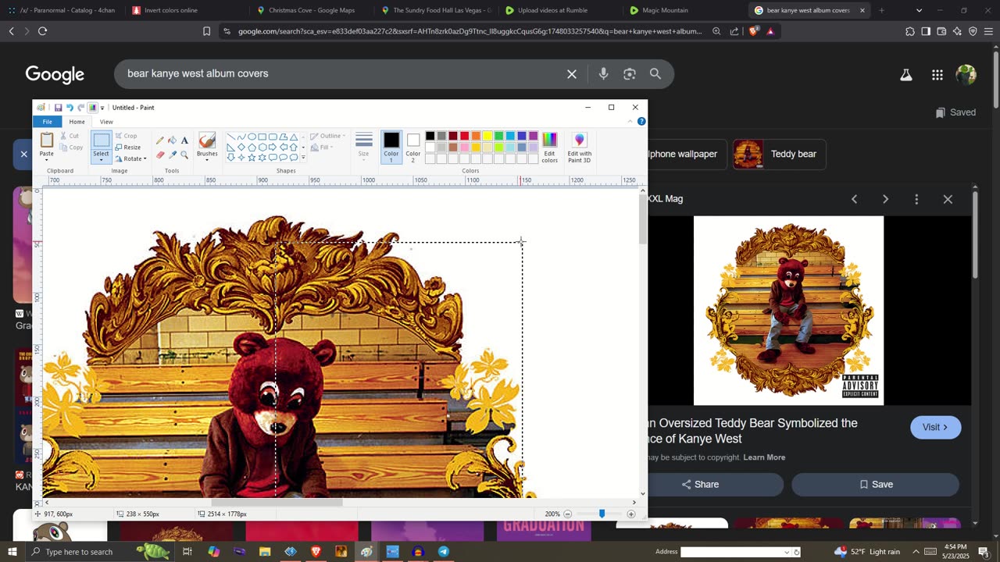1000x562 pixels.
Task: Open the File menu in Paint
Action: click(48, 122)
